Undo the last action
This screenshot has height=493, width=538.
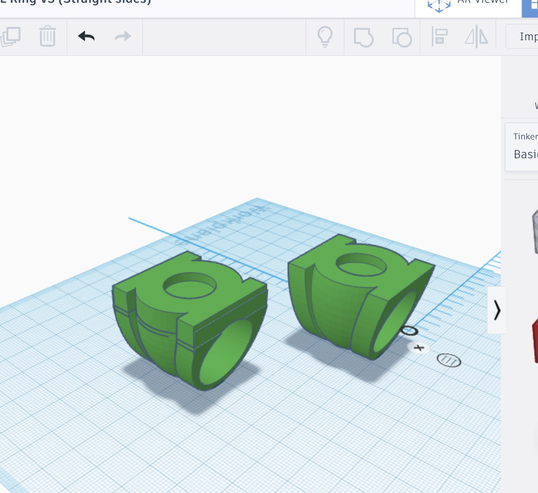click(86, 36)
